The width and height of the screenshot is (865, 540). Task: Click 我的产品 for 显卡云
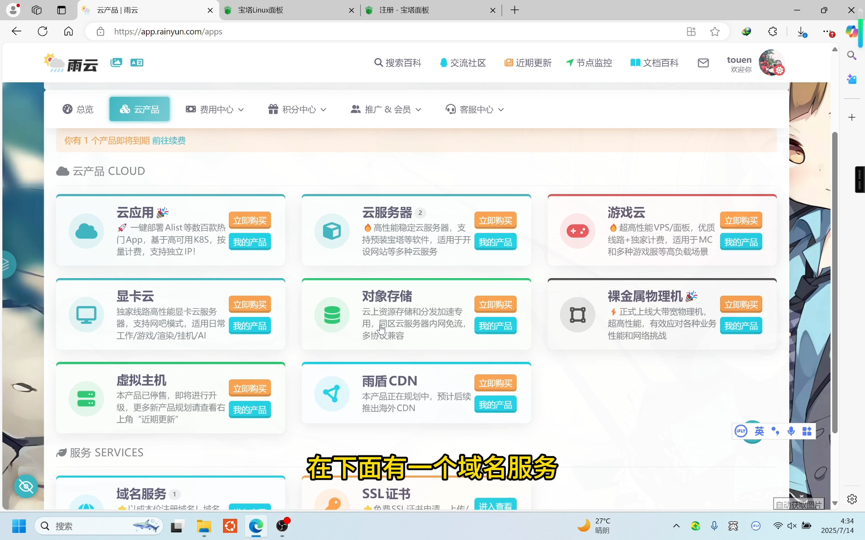[250, 326]
